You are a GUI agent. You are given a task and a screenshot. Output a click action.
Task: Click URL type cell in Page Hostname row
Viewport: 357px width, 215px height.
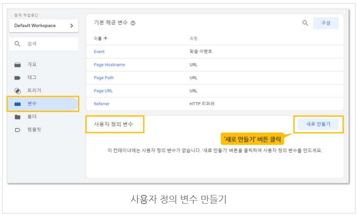(x=193, y=65)
